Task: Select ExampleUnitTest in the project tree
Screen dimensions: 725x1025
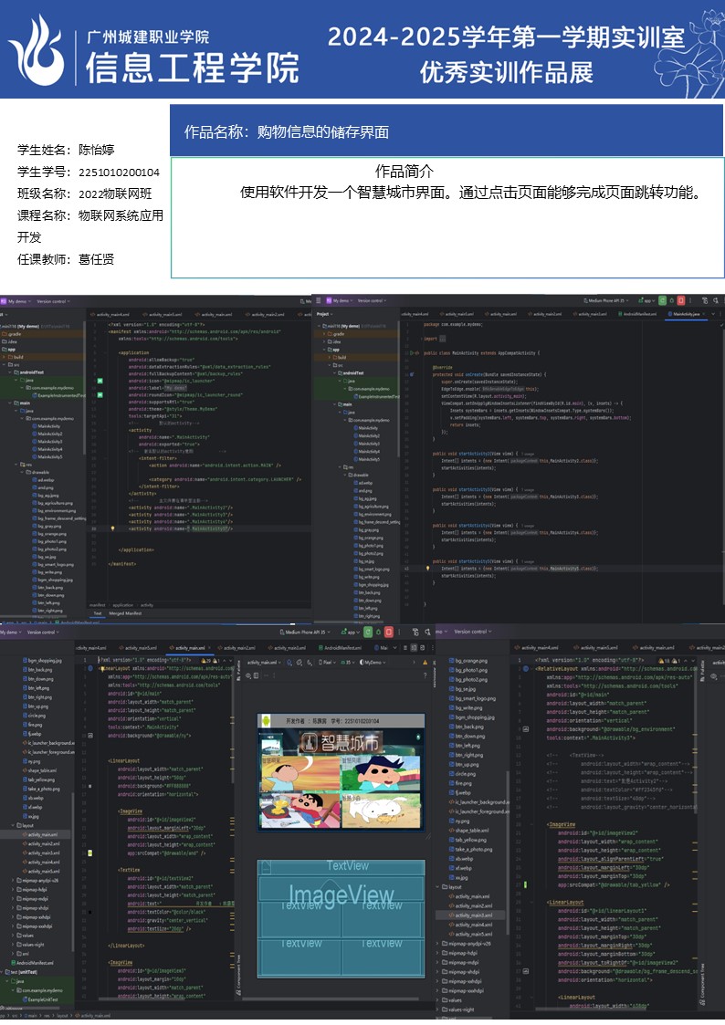Action: pos(43,999)
